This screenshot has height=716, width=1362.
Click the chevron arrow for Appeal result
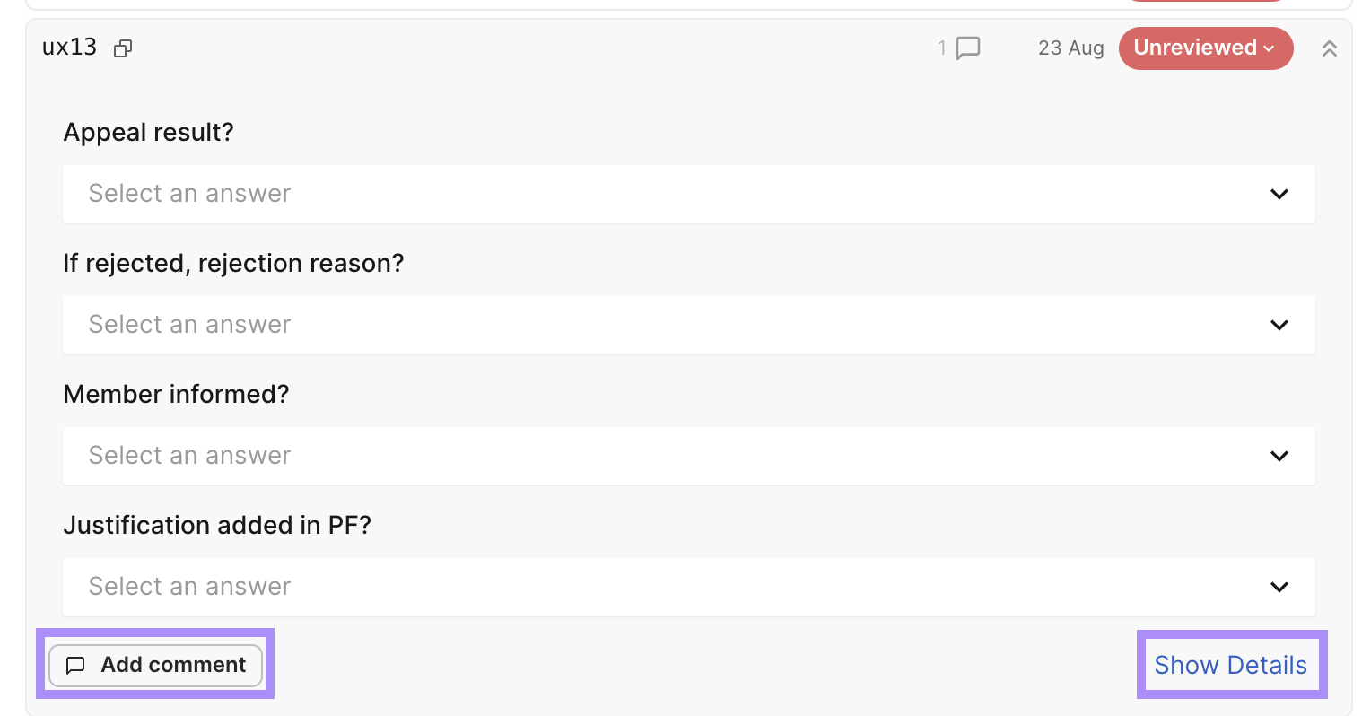(1279, 194)
